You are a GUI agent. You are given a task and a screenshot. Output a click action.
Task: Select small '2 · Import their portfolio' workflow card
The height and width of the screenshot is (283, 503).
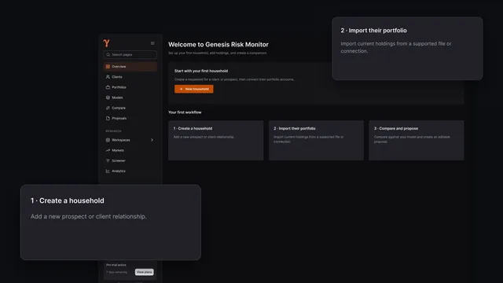316,140
